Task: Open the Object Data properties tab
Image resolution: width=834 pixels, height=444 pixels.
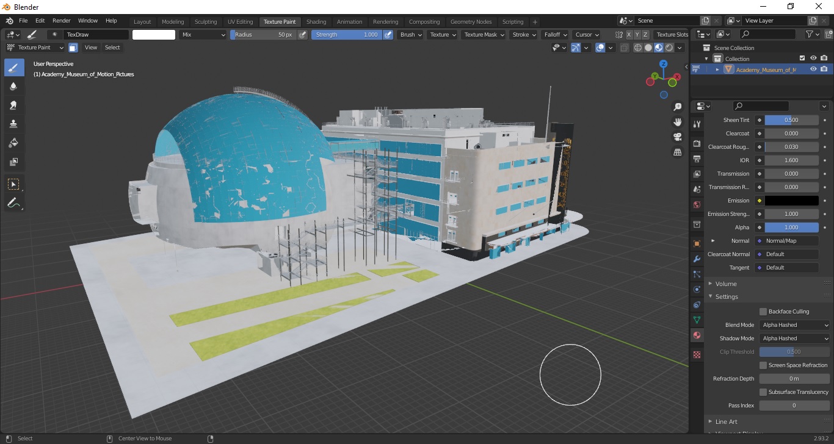Action: (x=697, y=320)
